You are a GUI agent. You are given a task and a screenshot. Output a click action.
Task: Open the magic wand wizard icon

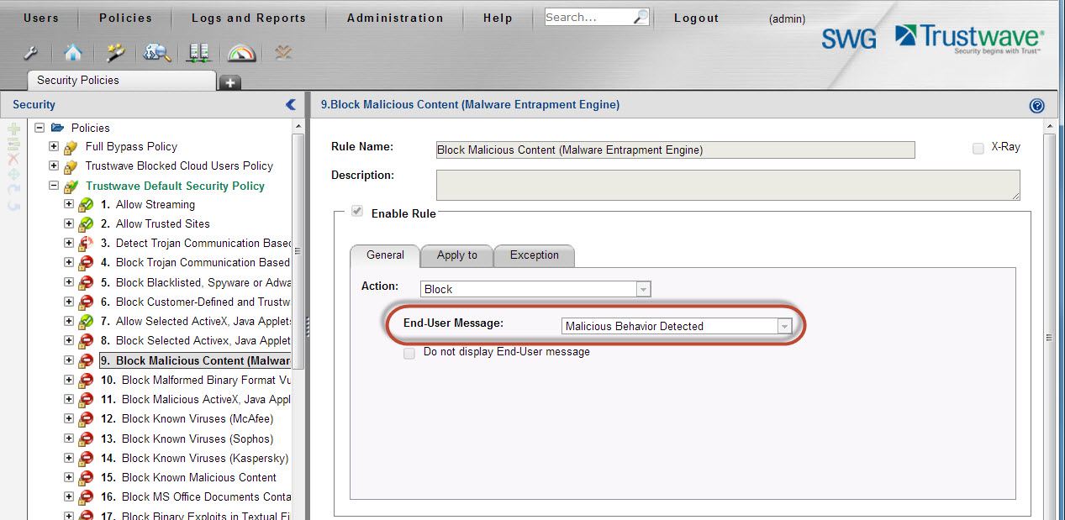point(115,53)
